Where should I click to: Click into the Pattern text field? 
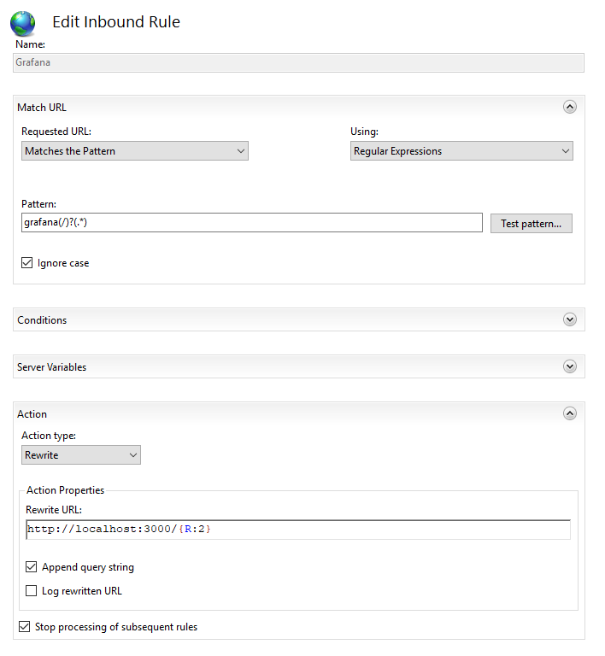click(252, 223)
